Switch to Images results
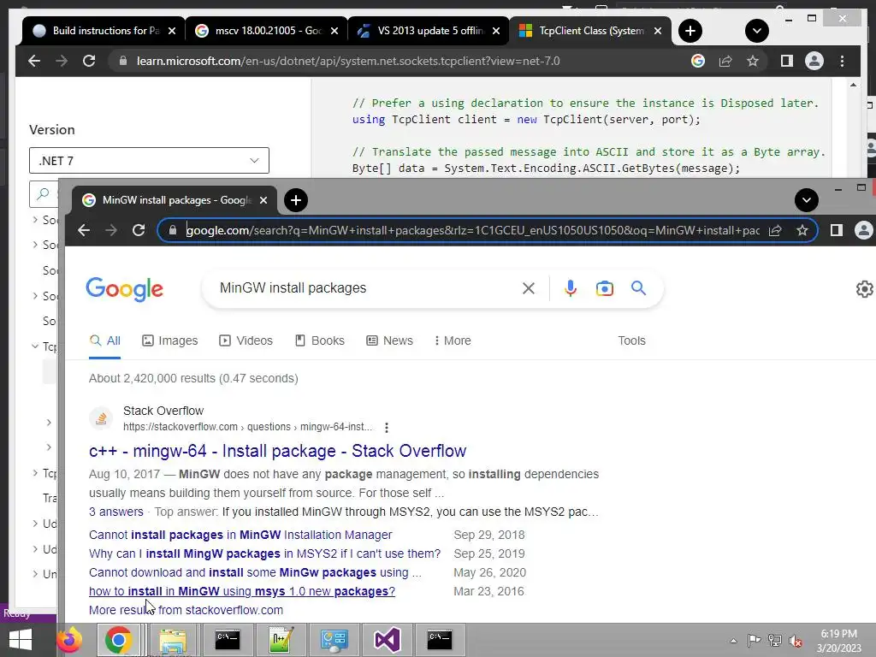876x657 pixels. pyautogui.click(x=170, y=340)
